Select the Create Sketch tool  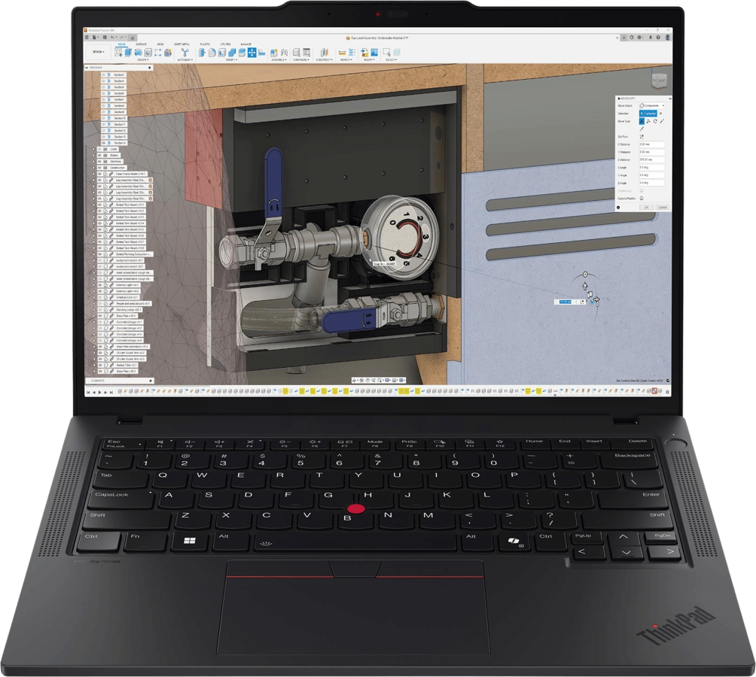pyautogui.click(x=118, y=52)
